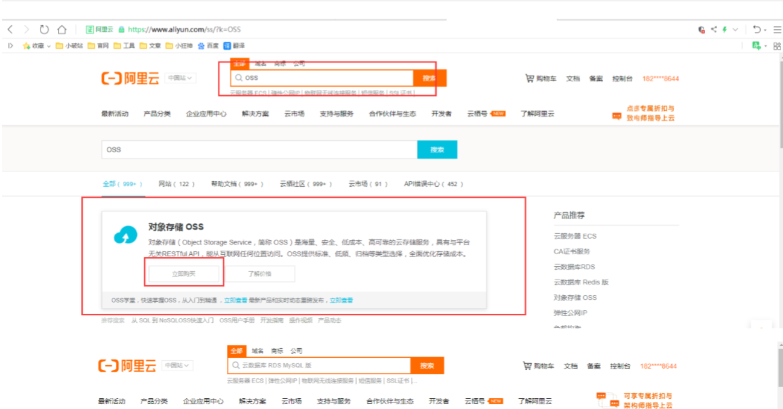Open CA证书服务 in 产品推荐 list

click(x=572, y=251)
